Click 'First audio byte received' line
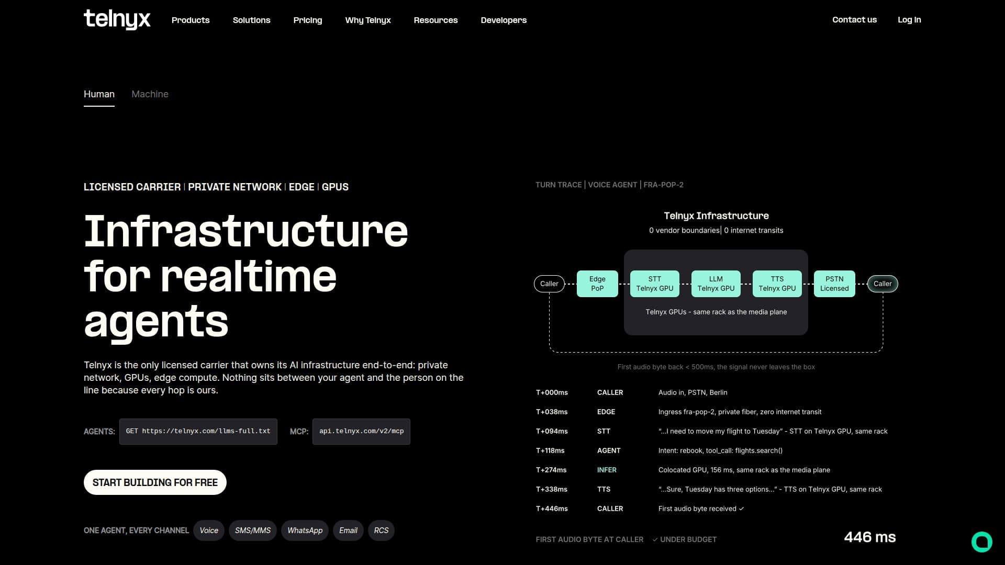The height and width of the screenshot is (565, 1005). (700, 508)
